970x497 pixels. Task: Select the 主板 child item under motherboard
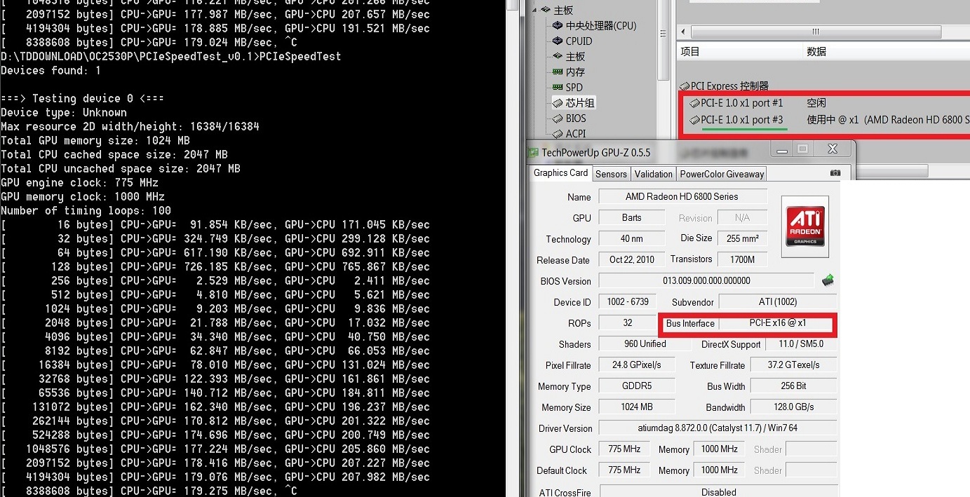point(575,56)
